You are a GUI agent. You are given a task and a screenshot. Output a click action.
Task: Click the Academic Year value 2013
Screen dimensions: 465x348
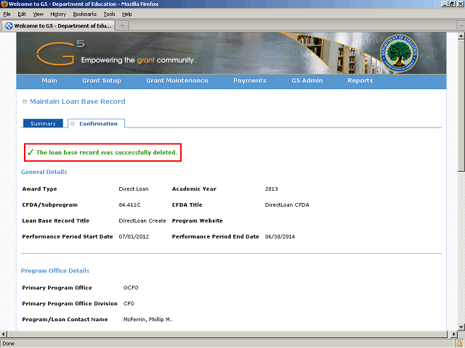271,188
